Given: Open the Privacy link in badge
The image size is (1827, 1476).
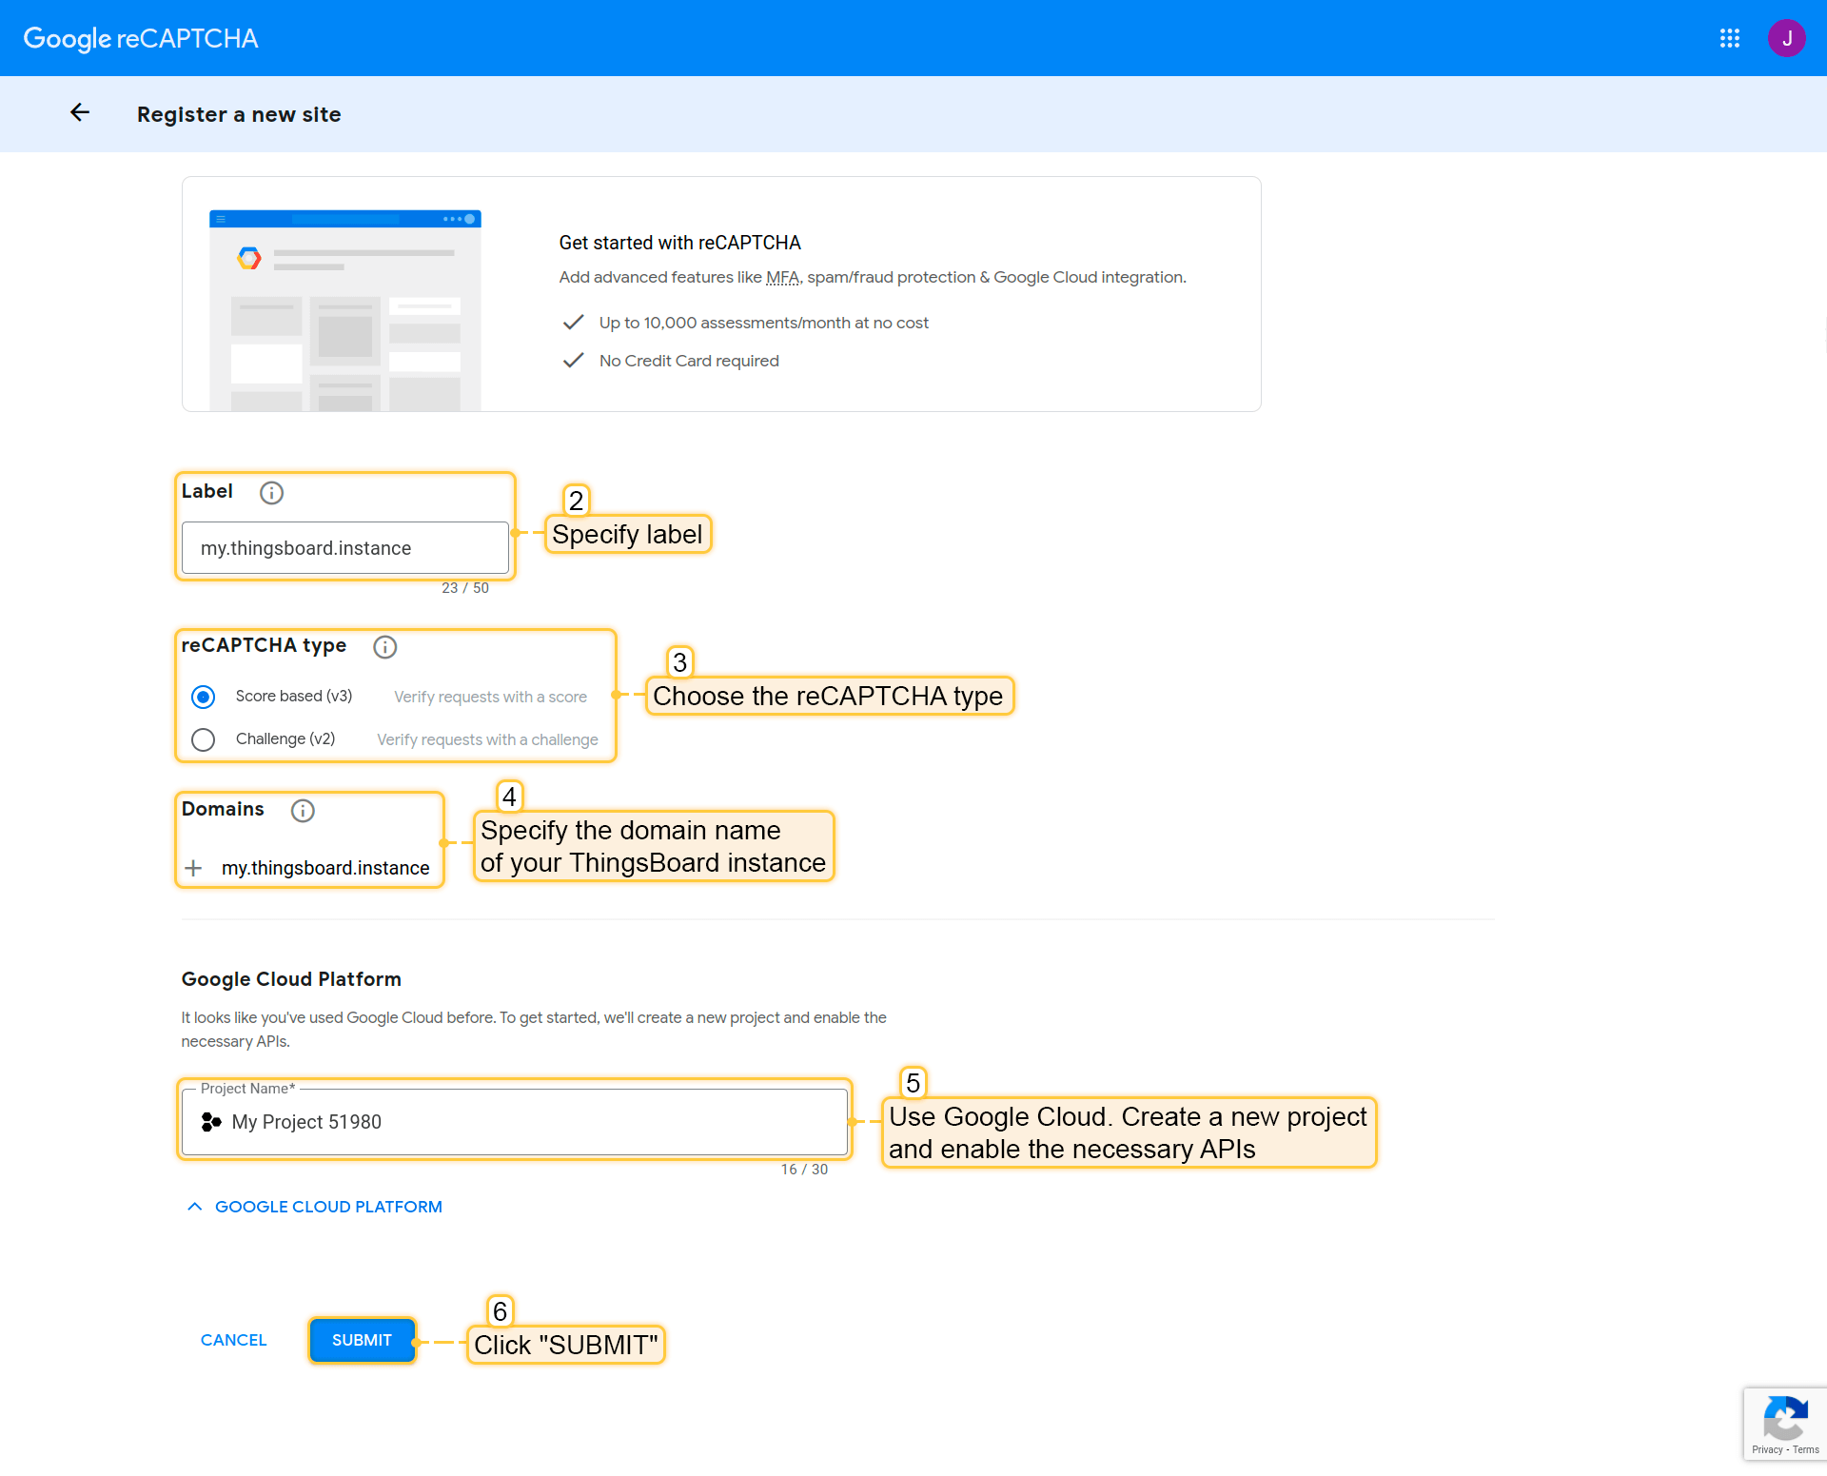Looking at the screenshot, I should pos(1766,1450).
